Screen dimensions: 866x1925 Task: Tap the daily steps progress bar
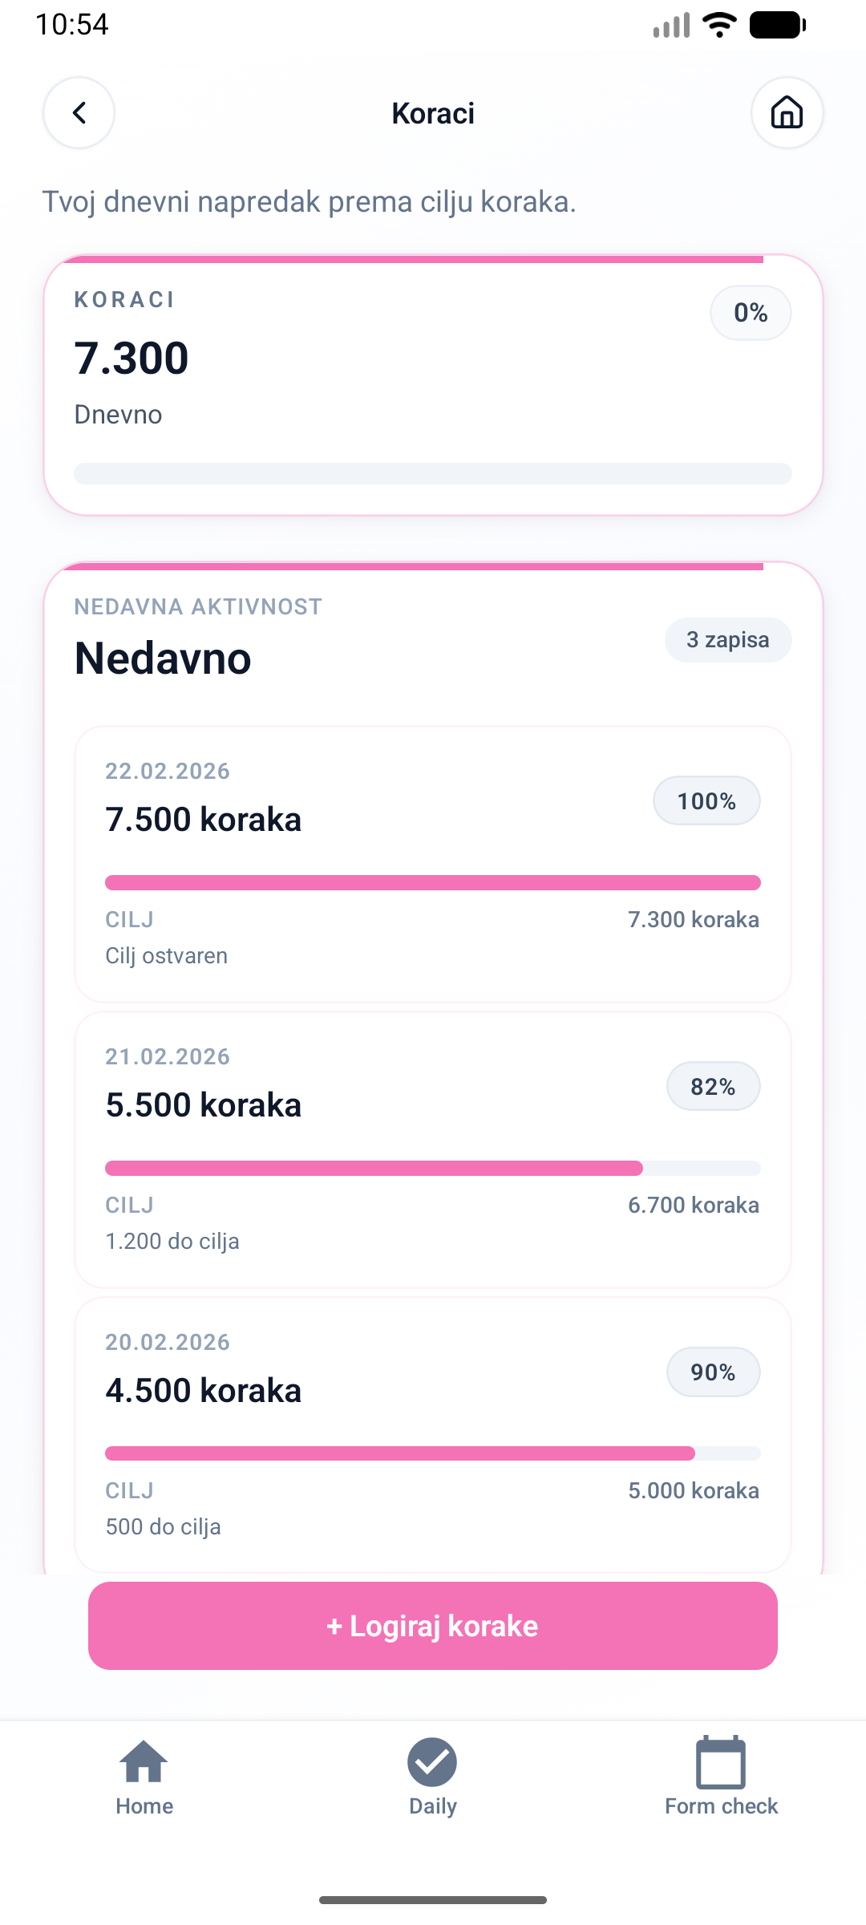point(433,473)
